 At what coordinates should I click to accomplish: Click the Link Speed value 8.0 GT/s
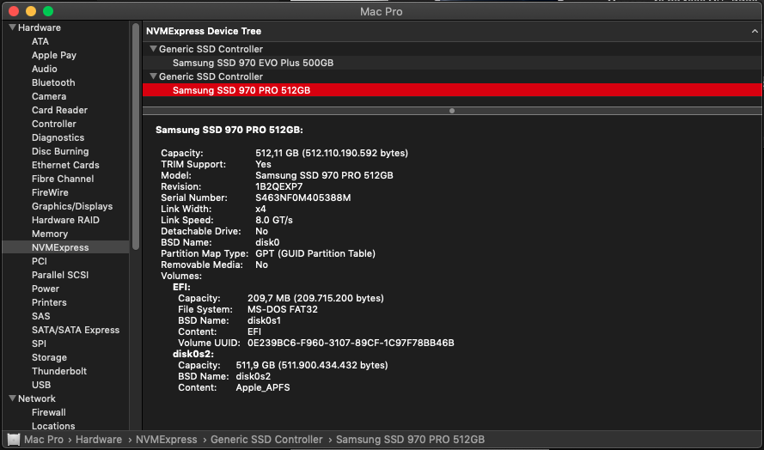(274, 220)
